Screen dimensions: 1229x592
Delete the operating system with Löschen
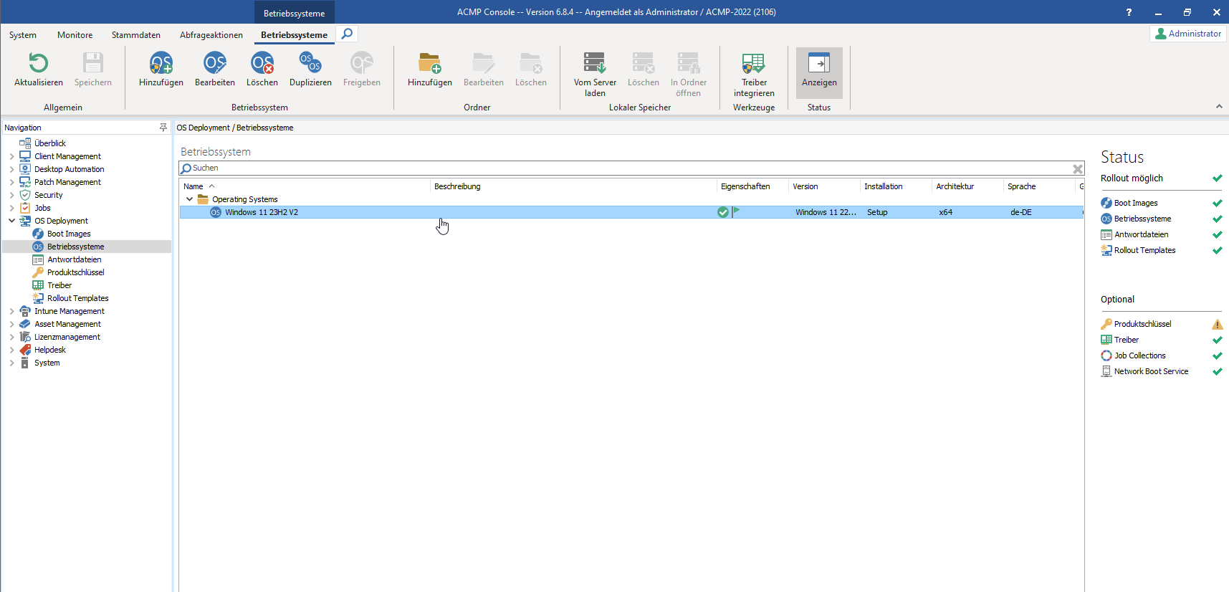[262, 65]
